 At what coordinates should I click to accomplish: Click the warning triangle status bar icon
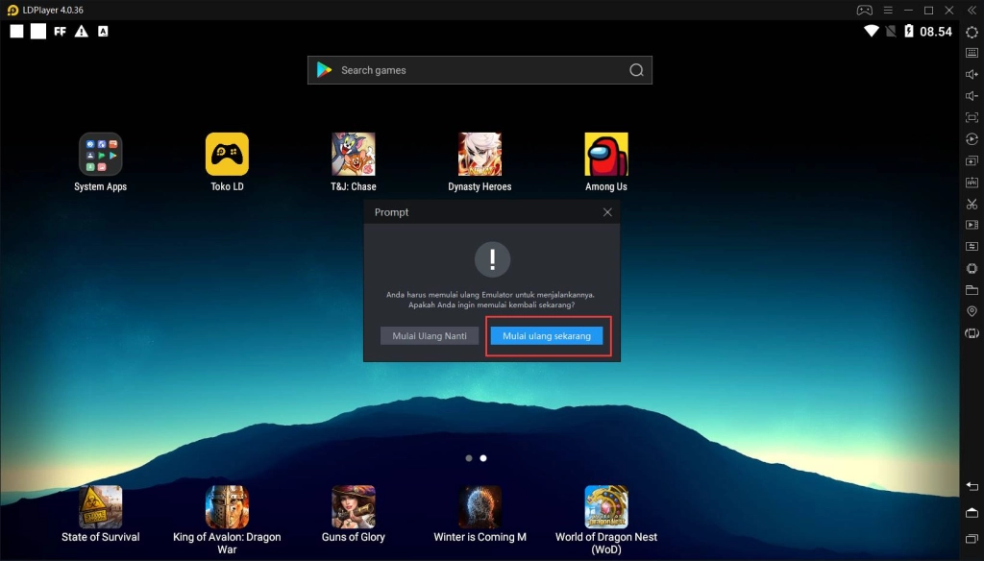point(82,32)
